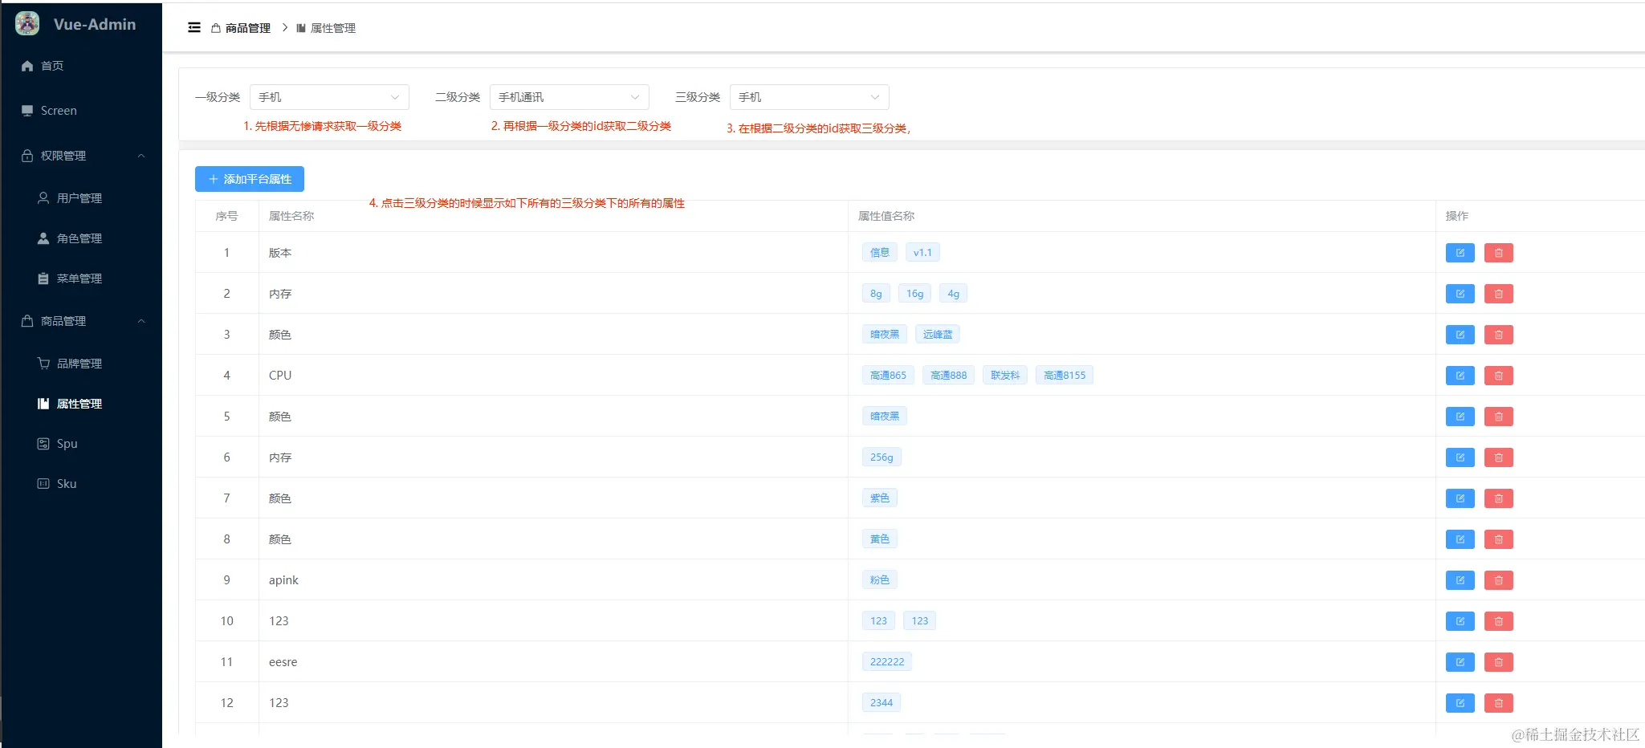Open edit for the CPU attribute
The image size is (1645, 748).
click(x=1460, y=376)
